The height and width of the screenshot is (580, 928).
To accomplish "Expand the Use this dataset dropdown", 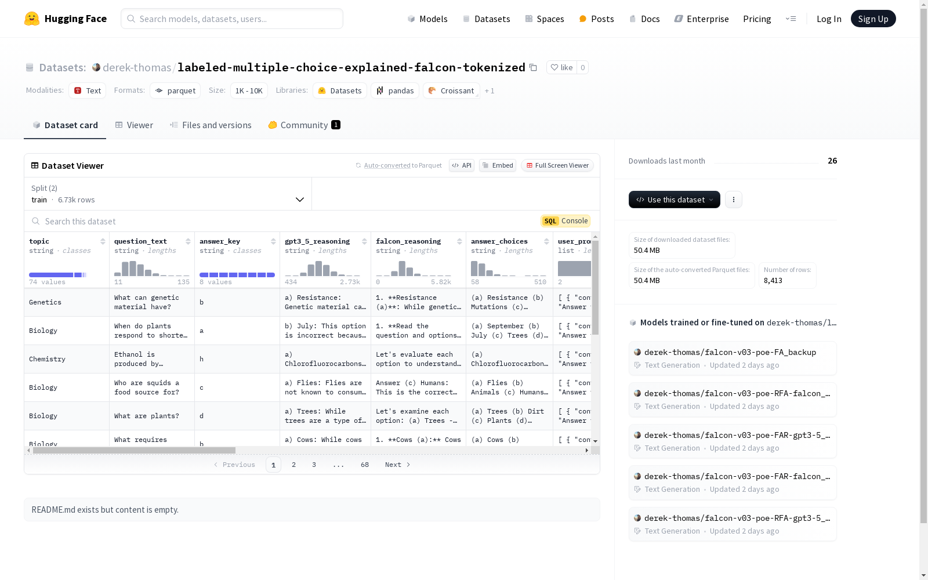I will (x=675, y=200).
